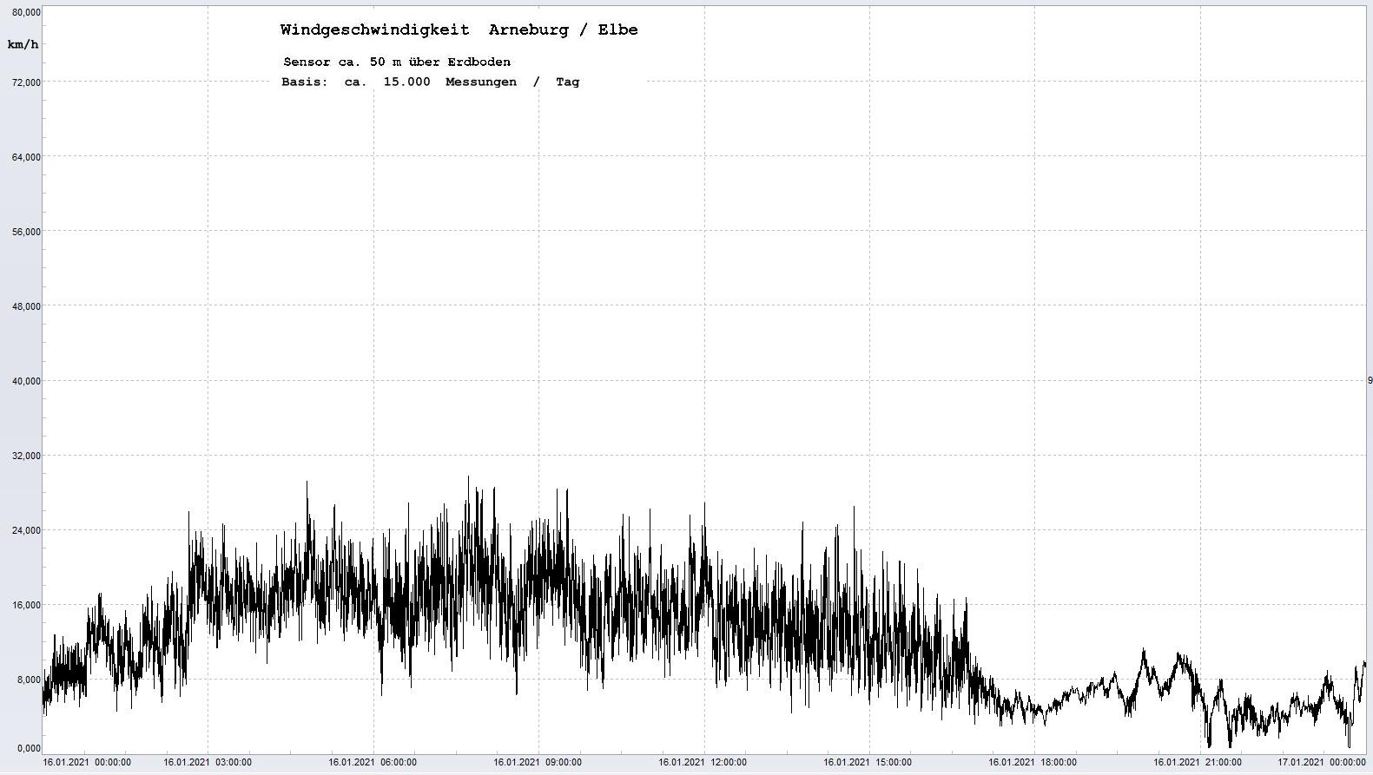Select the chart title 'Windgeschwindigkeit Arneburg / Elbe'
The width and height of the screenshot is (1373, 775).
coord(459,30)
